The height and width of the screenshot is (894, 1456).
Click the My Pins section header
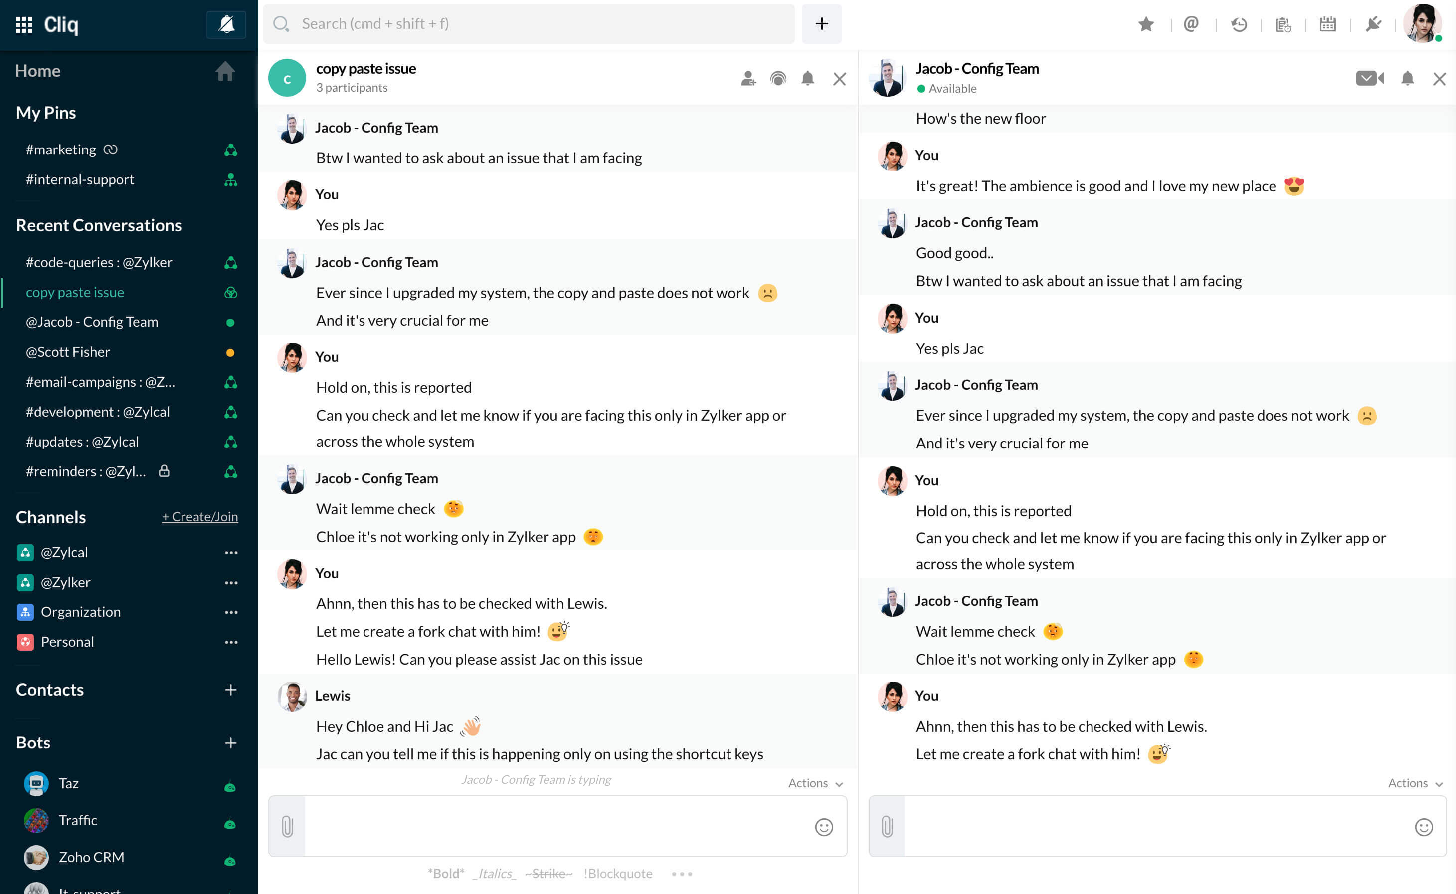click(46, 112)
